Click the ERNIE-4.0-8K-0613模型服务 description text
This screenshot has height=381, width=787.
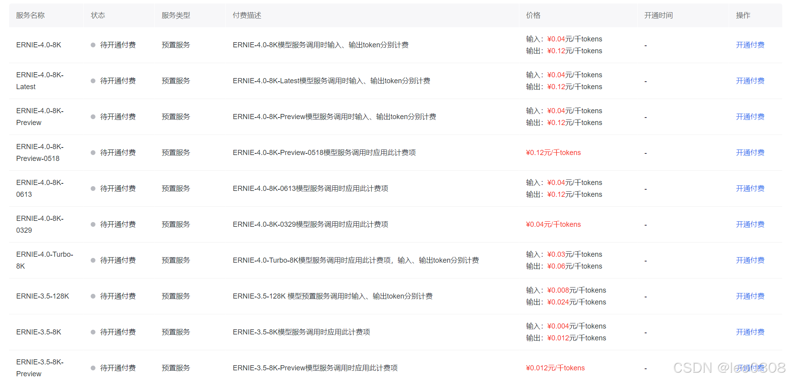[x=310, y=189]
